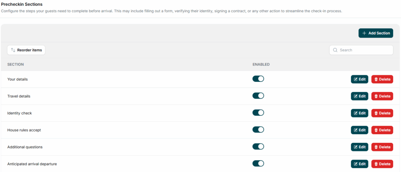The height and width of the screenshot is (172, 401).
Task: Disable the Your details section toggle
Action: [258, 79]
